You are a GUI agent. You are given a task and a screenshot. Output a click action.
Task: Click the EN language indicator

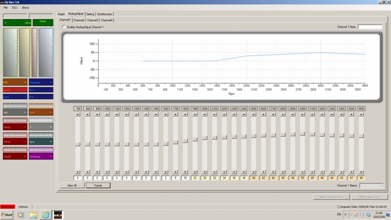pyautogui.click(x=339, y=215)
